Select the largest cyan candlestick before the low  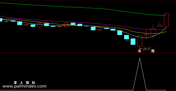(133, 41)
